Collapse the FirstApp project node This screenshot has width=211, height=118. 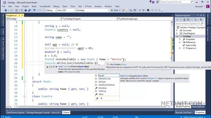177,36
